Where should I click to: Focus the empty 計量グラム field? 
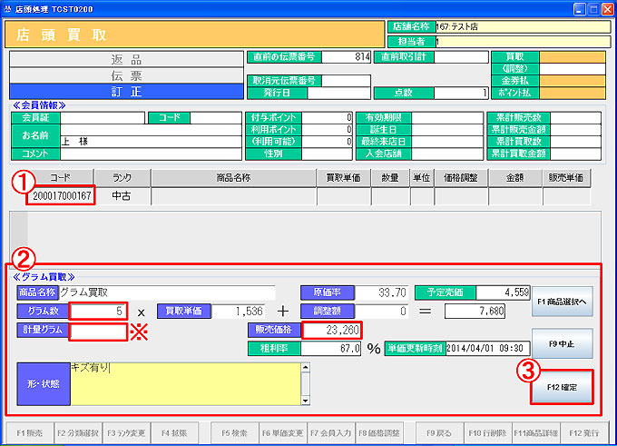99,331
